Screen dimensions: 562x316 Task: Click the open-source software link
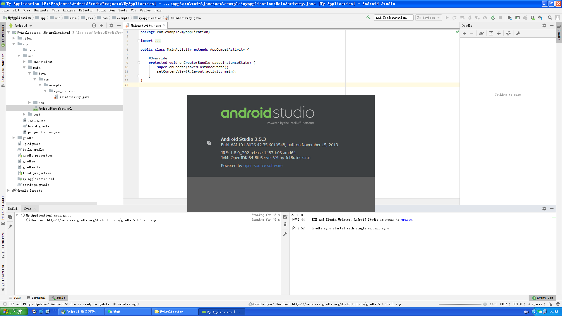tap(263, 166)
